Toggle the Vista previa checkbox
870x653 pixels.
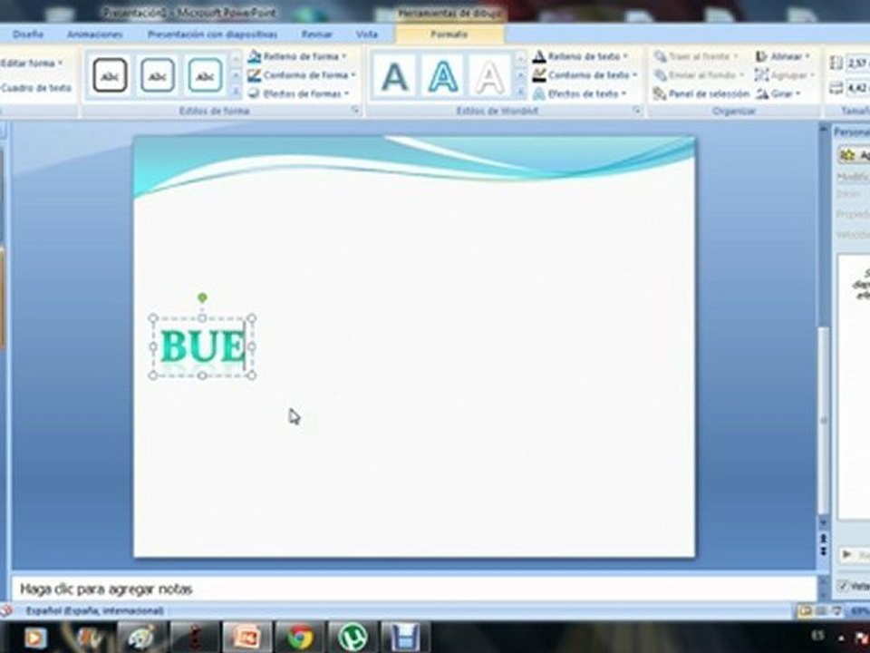(x=844, y=585)
